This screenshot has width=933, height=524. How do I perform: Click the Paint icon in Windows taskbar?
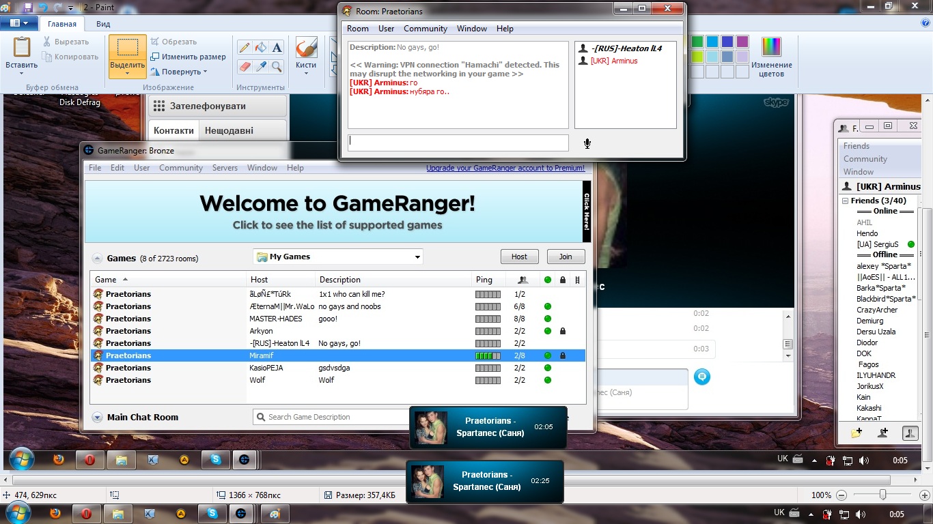click(275, 514)
